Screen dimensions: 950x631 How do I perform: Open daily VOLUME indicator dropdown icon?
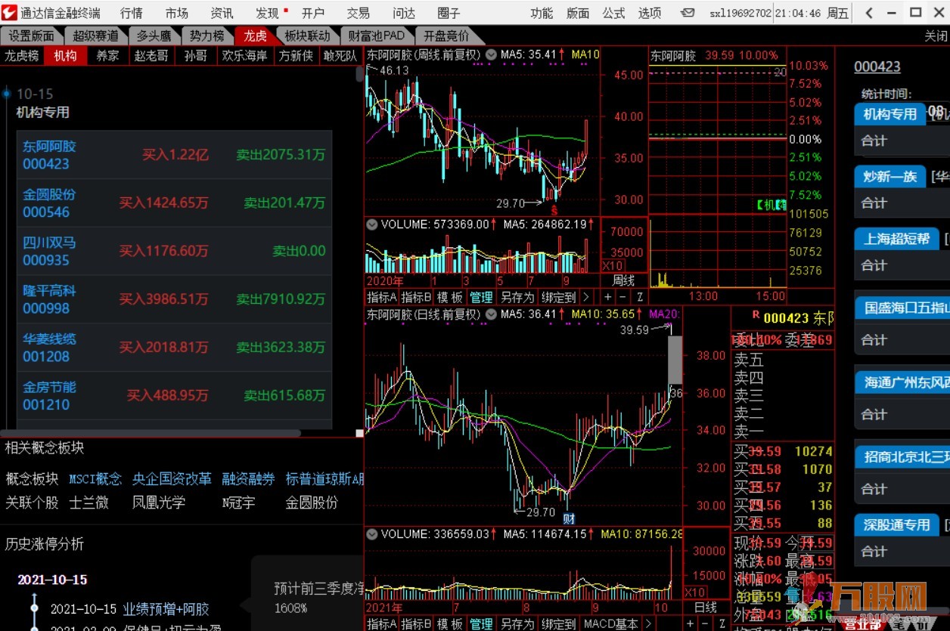pyautogui.click(x=372, y=534)
